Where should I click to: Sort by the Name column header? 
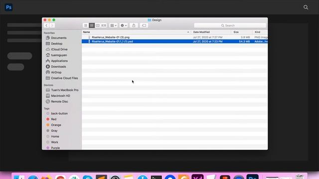[86, 32]
